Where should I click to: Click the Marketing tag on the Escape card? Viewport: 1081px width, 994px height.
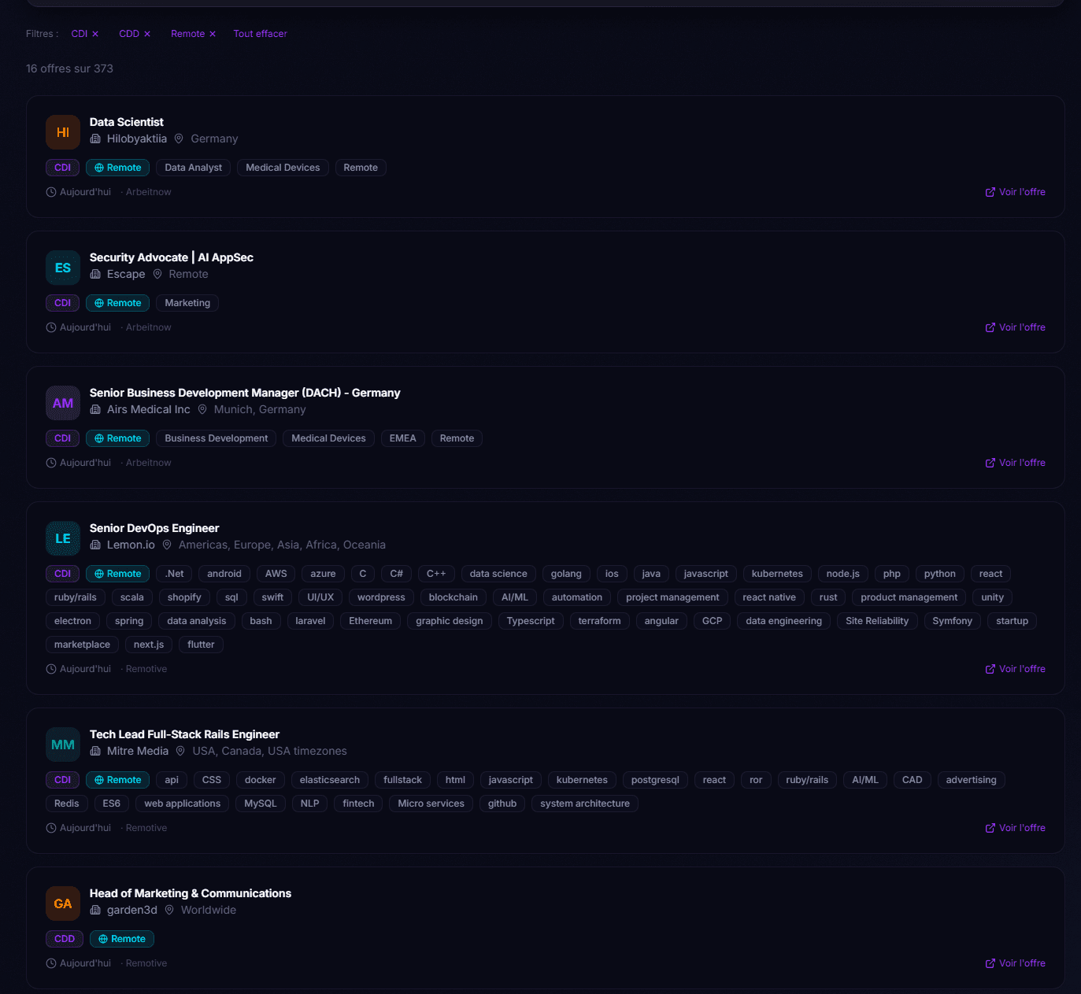point(187,303)
